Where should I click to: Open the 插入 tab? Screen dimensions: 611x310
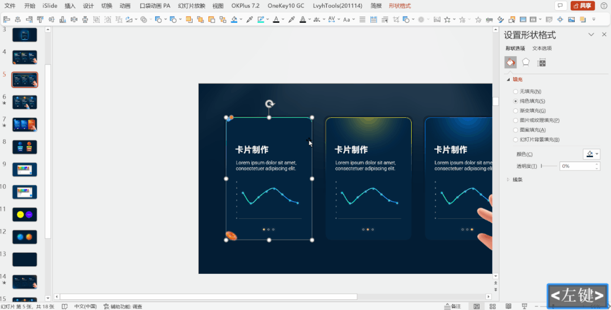(70, 6)
